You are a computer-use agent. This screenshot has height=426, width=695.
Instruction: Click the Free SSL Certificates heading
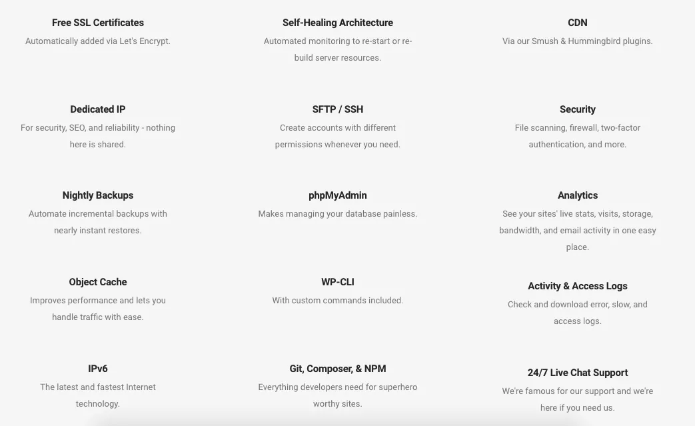tap(97, 23)
